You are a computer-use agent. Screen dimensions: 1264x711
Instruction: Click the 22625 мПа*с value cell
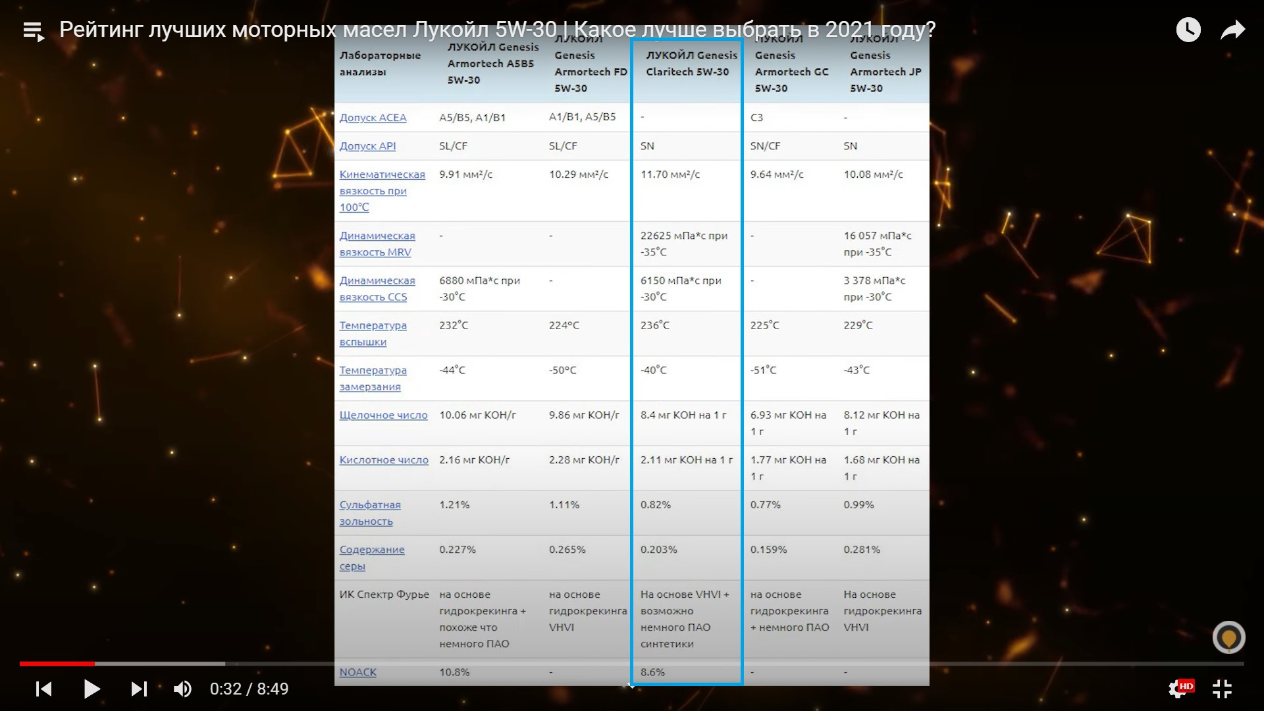(684, 244)
